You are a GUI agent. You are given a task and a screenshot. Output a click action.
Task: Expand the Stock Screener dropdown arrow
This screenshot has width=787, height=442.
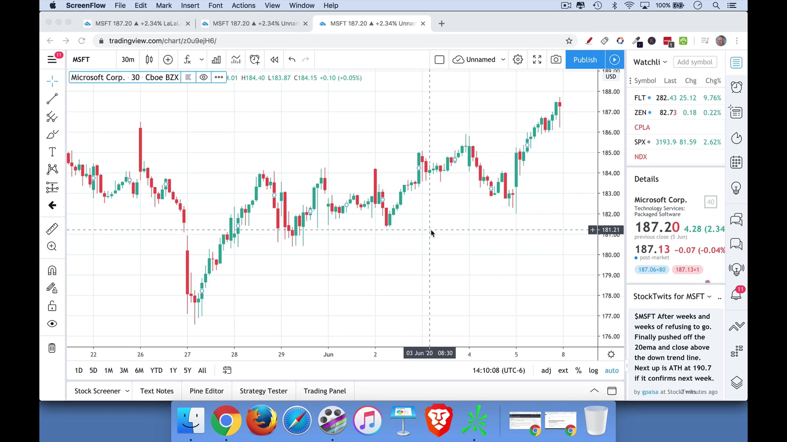click(127, 391)
